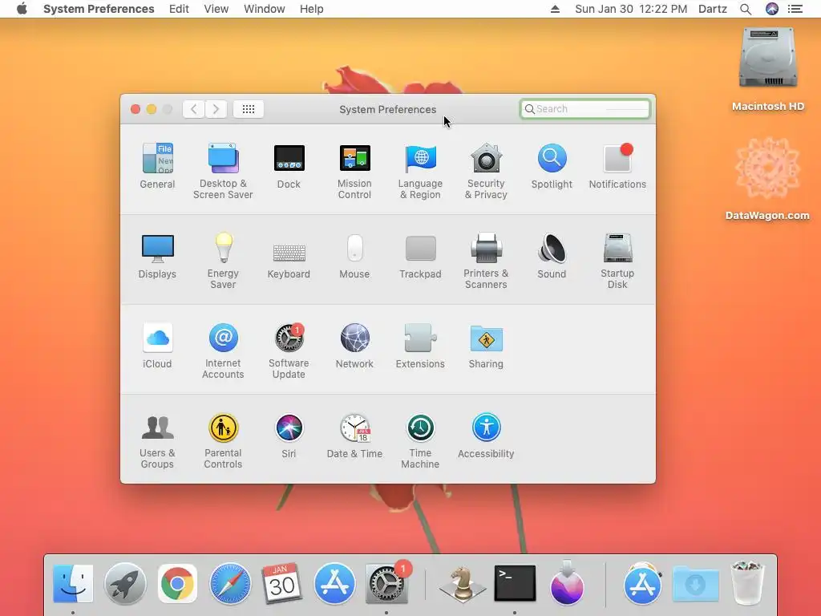Click the Dartz user name menu
Viewport: 821px width, 616px height.
[x=713, y=9]
